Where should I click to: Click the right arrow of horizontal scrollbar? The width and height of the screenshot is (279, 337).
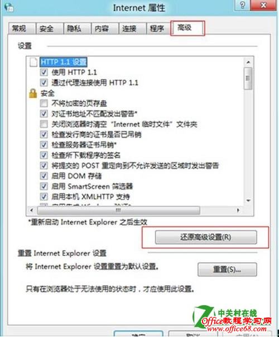[x=238, y=210]
